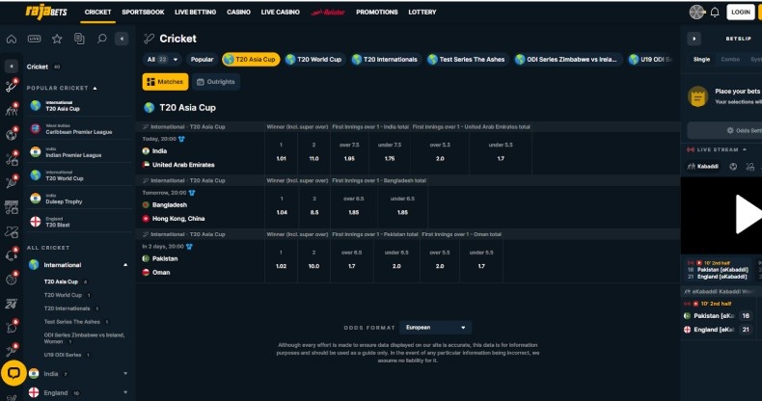Click the 24 virtual sports icon
The image size is (762, 401).
pos(12,304)
